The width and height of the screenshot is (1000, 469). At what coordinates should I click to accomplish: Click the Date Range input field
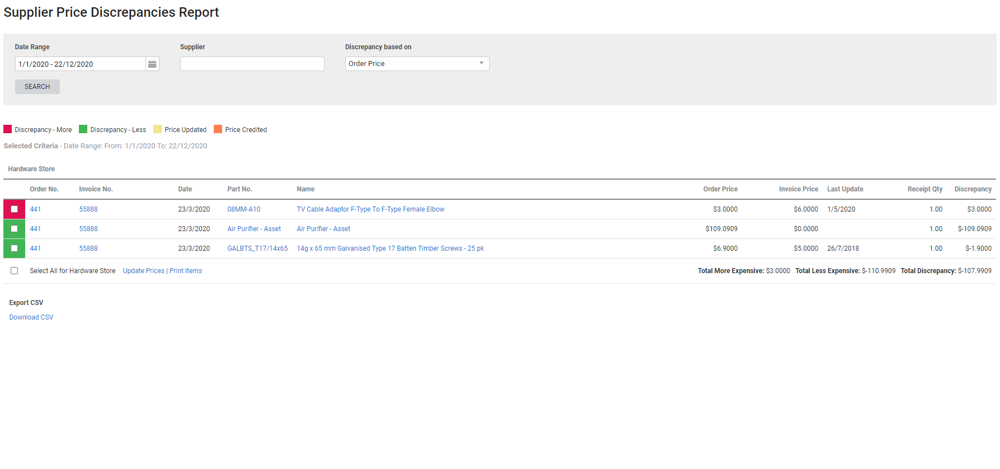(x=81, y=64)
